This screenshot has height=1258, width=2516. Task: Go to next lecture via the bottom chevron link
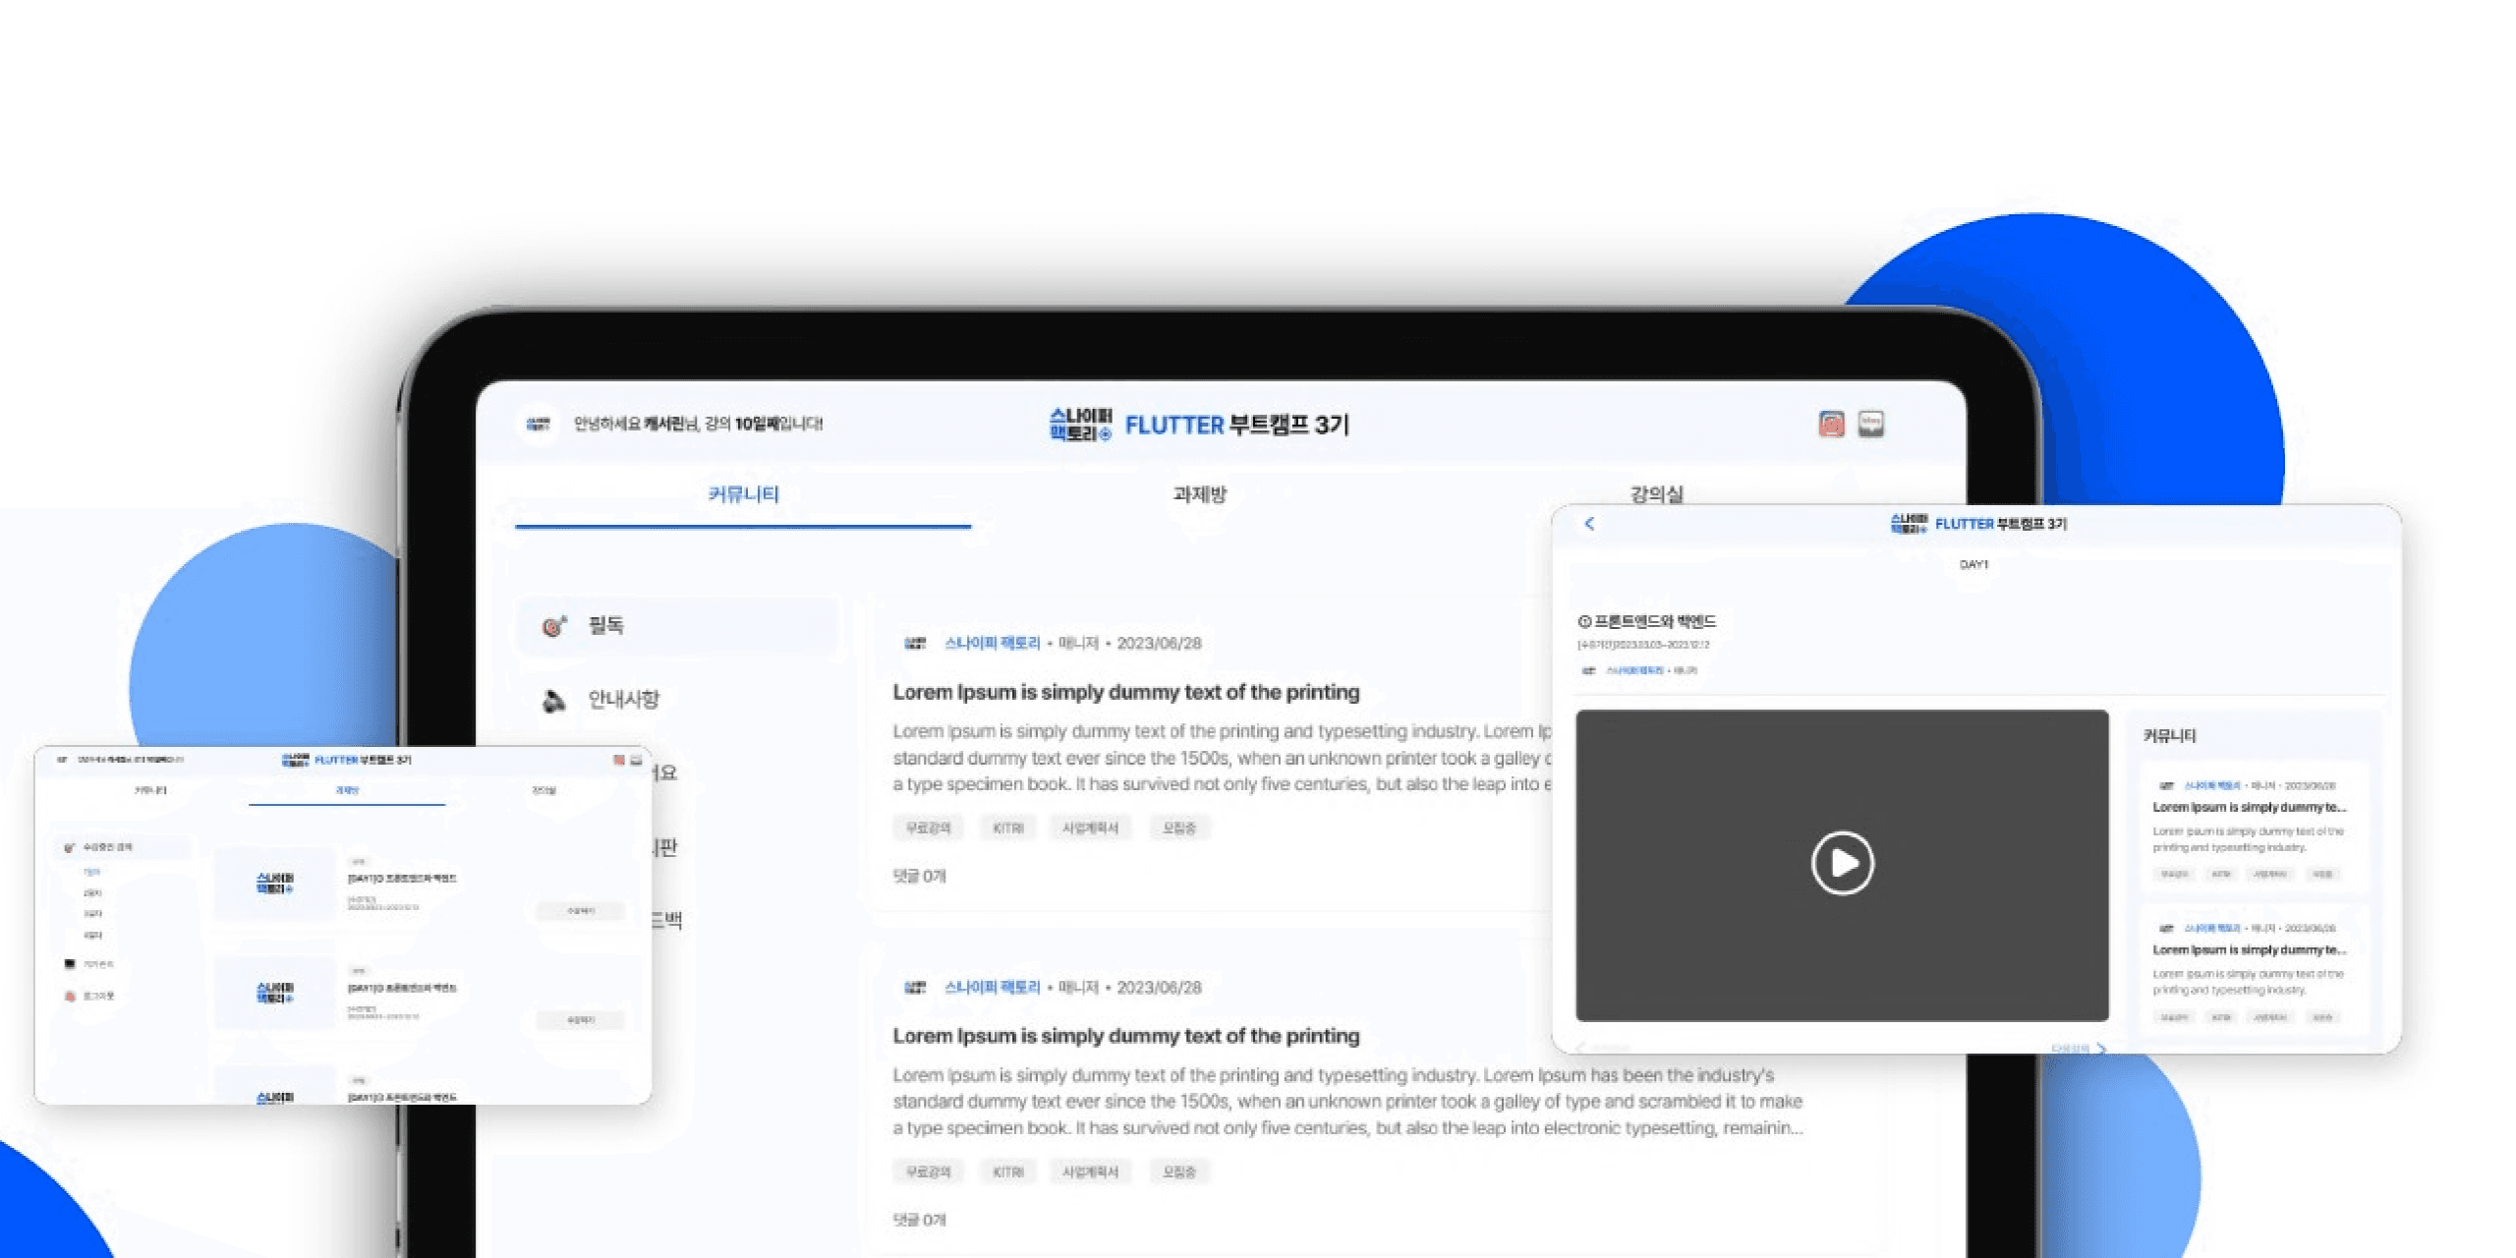point(2079,1049)
